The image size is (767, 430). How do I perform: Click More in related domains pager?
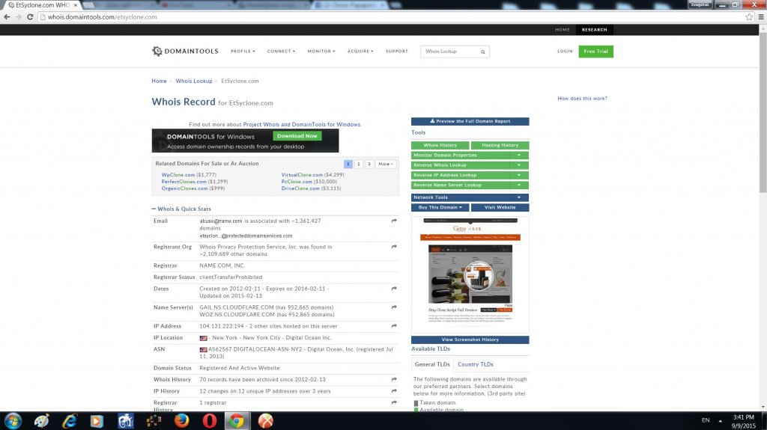click(386, 165)
